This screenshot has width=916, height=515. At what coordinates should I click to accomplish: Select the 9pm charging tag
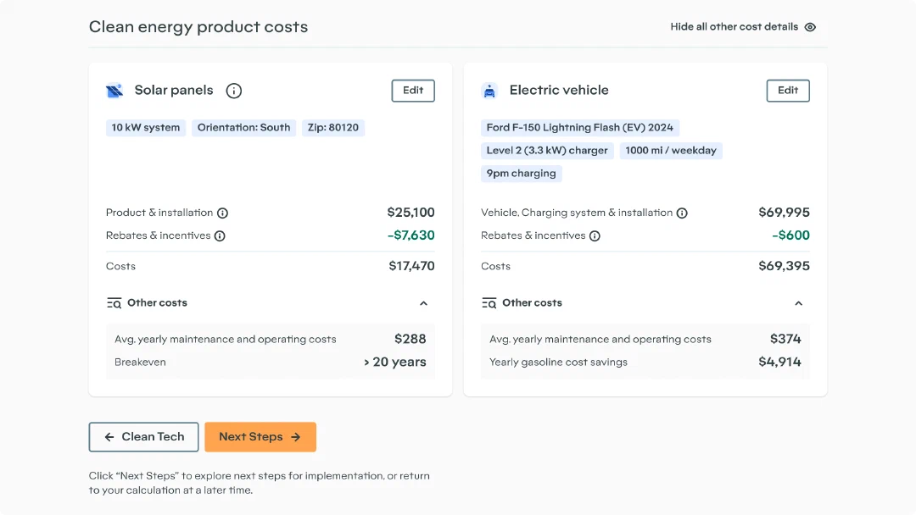(521, 174)
